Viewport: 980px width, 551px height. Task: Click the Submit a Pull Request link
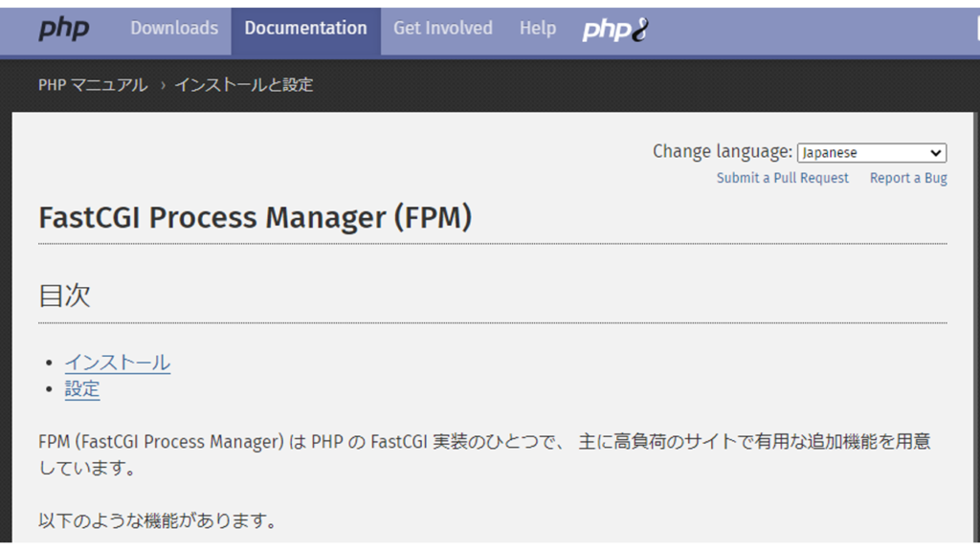point(782,177)
